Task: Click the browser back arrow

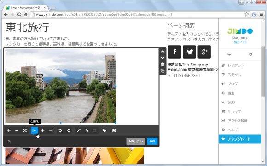Action: (6, 14)
